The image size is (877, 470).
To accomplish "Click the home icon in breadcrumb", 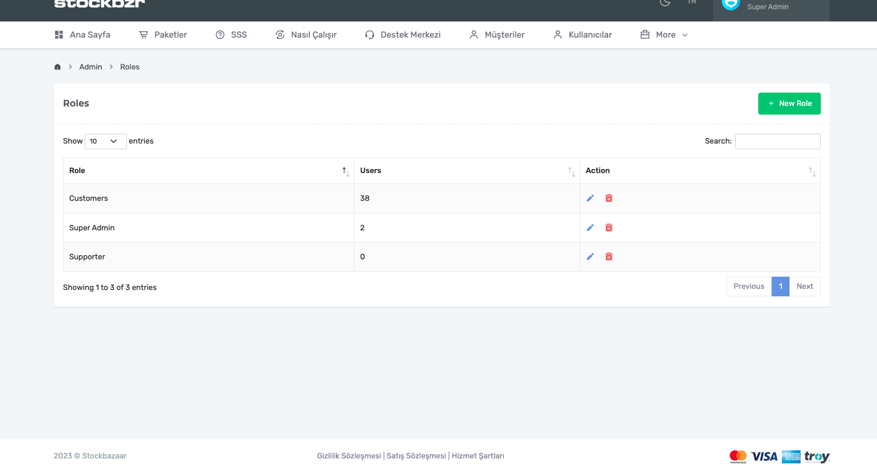I will coord(57,67).
